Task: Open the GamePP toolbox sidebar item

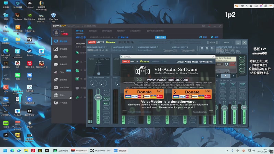Action: coord(62,87)
